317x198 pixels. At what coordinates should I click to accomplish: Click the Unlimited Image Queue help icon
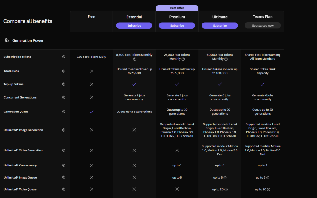(x=63, y=177)
